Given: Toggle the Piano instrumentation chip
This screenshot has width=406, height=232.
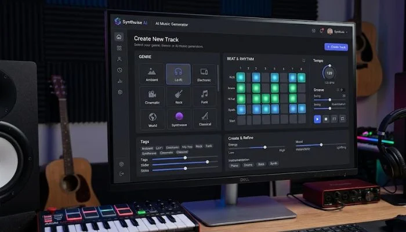Looking at the screenshot, I should click(x=234, y=165).
